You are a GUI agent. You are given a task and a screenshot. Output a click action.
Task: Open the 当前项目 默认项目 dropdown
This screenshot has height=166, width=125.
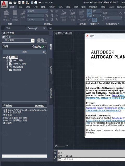coord(18,40)
